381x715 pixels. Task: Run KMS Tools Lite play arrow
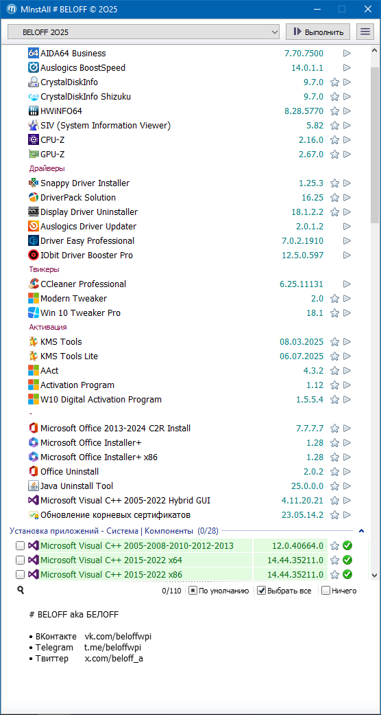pyautogui.click(x=347, y=356)
